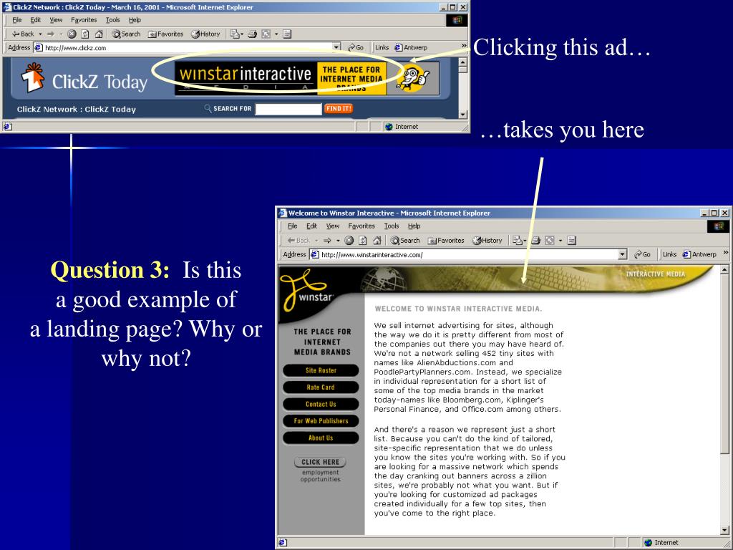This screenshot has height=550, width=733.
Task: Click Antwerp link in Winstar Links bar
Action: coord(699,254)
